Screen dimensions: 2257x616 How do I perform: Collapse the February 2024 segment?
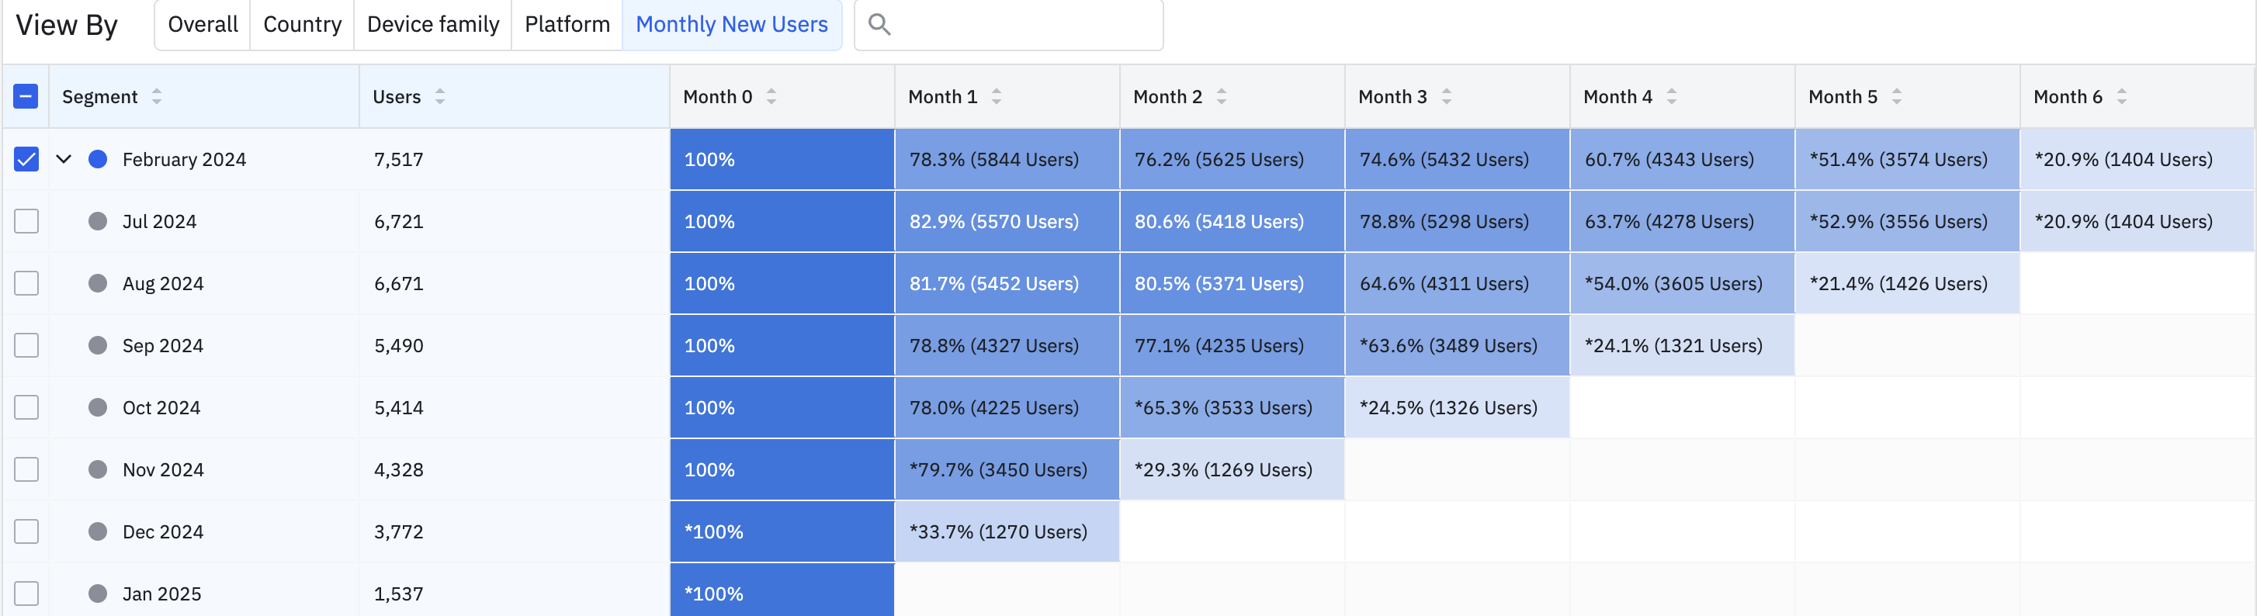[64, 160]
